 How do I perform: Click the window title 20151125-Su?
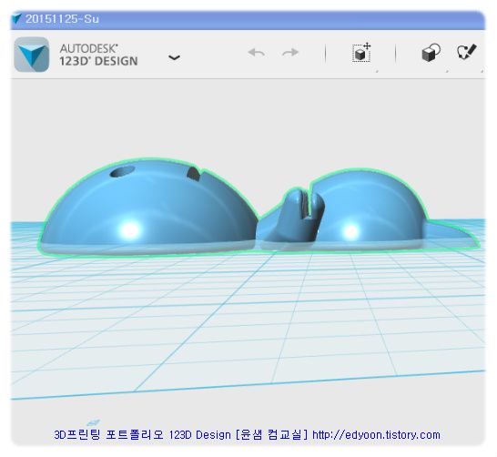click(62, 19)
